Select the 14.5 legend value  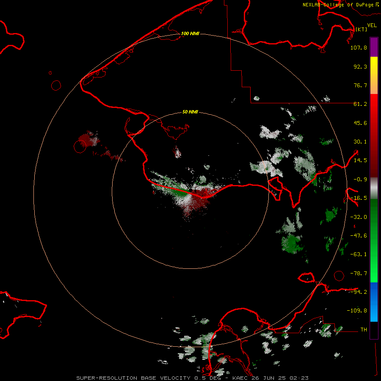[360, 160]
